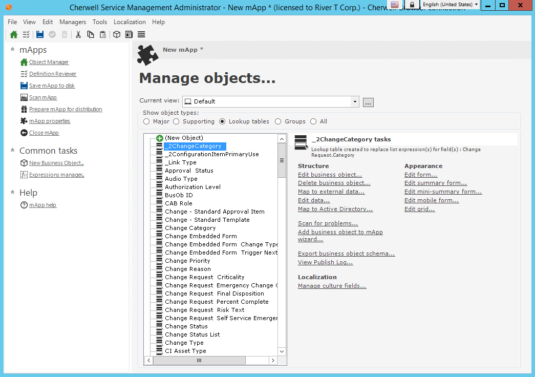Click the ellipsis button beside Current view
The image size is (535, 377).
click(x=368, y=102)
